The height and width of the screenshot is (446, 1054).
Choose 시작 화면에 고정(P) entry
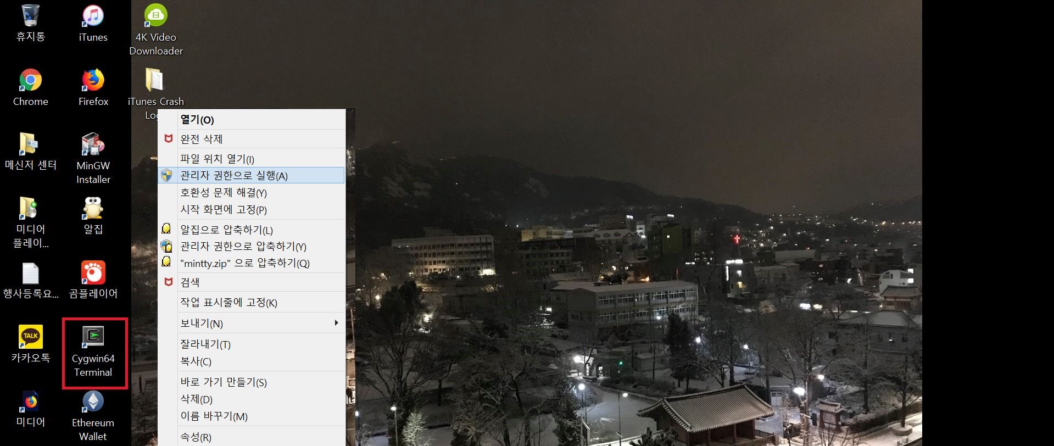pyautogui.click(x=252, y=210)
